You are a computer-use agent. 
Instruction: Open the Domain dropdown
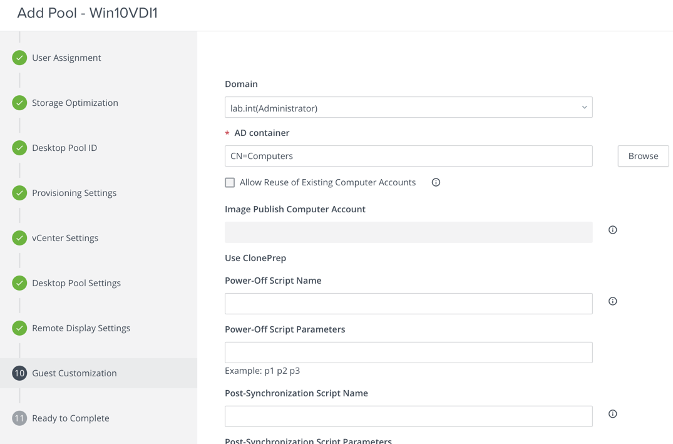click(408, 108)
